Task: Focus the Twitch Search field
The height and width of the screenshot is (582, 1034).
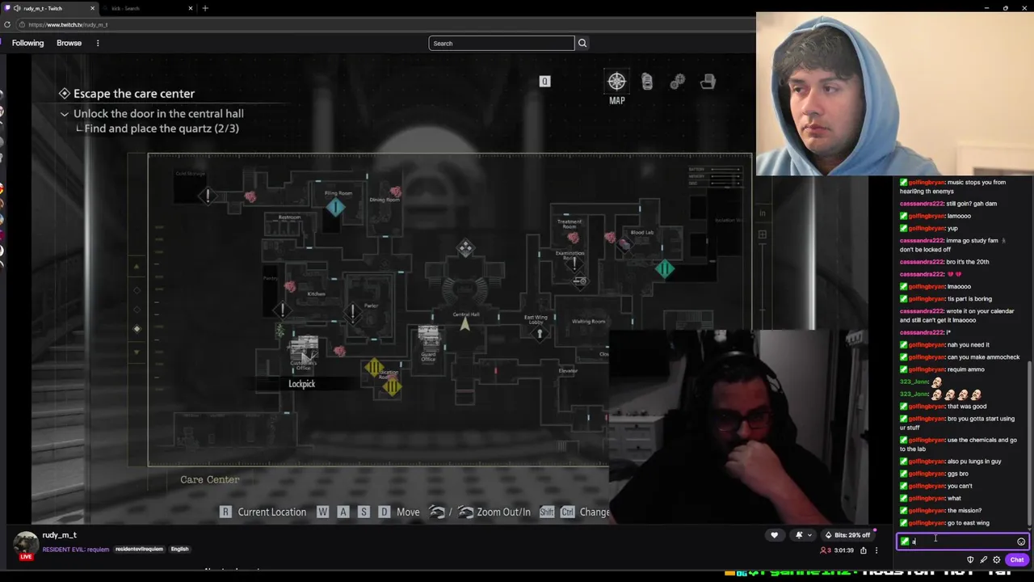Action: (501, 43)
